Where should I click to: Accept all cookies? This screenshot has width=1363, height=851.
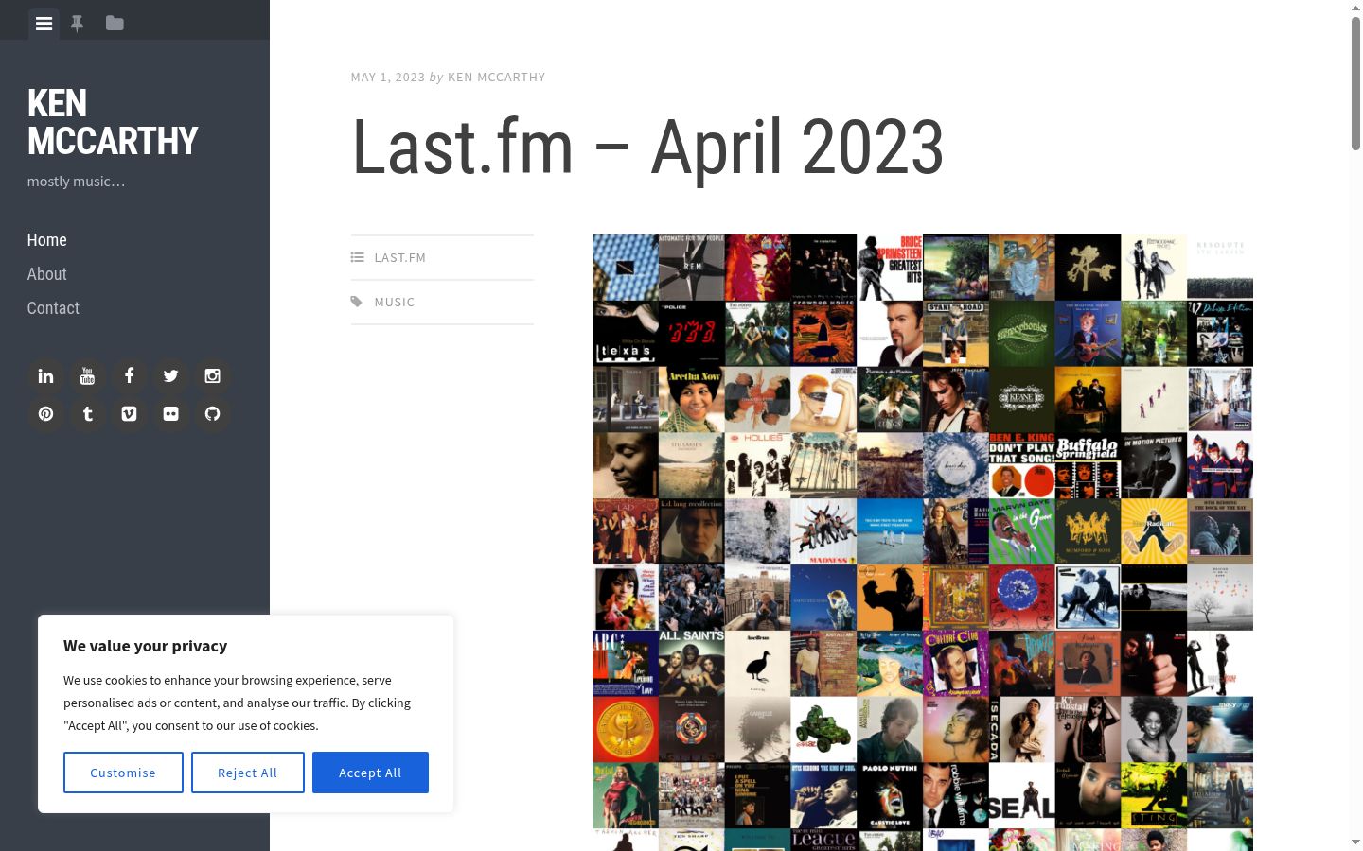tap(370, 773)
